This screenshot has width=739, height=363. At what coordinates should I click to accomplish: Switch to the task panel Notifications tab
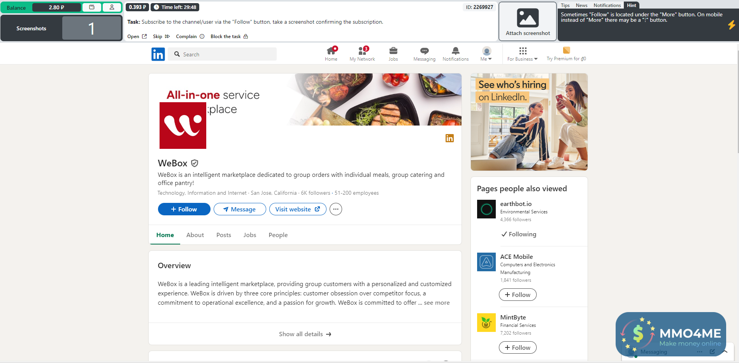coord(607,5)
